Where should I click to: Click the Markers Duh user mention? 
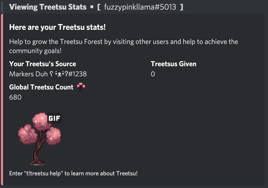(48, 74)
